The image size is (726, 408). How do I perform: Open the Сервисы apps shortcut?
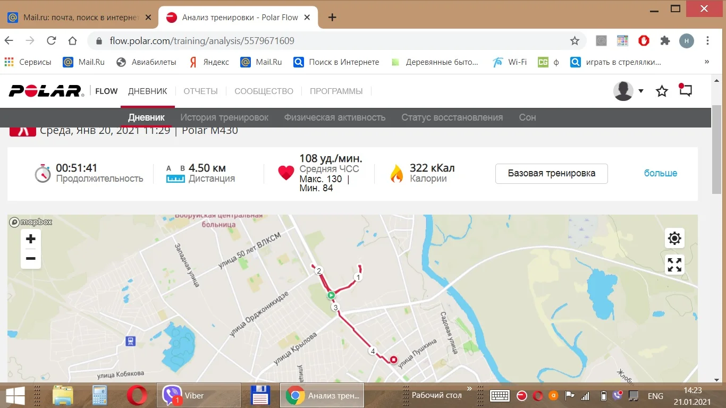28,62
